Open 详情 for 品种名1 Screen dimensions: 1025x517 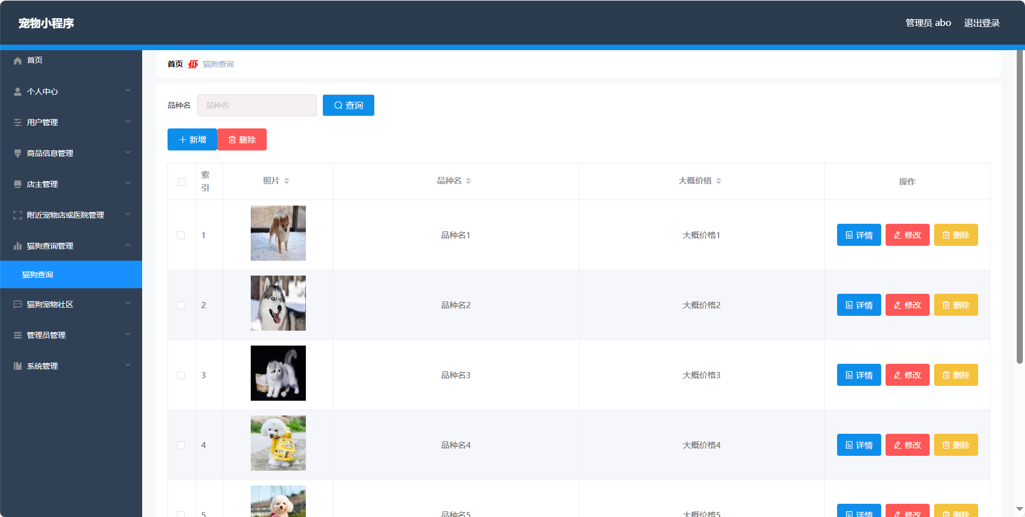pyautogui.click(x=859, y=235)
